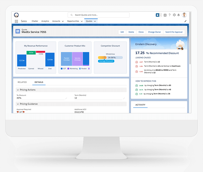Screen dimensions: 203x172
Task: Expand the Accounts tab dropdown chevron
Action: (x=63, y=21)
